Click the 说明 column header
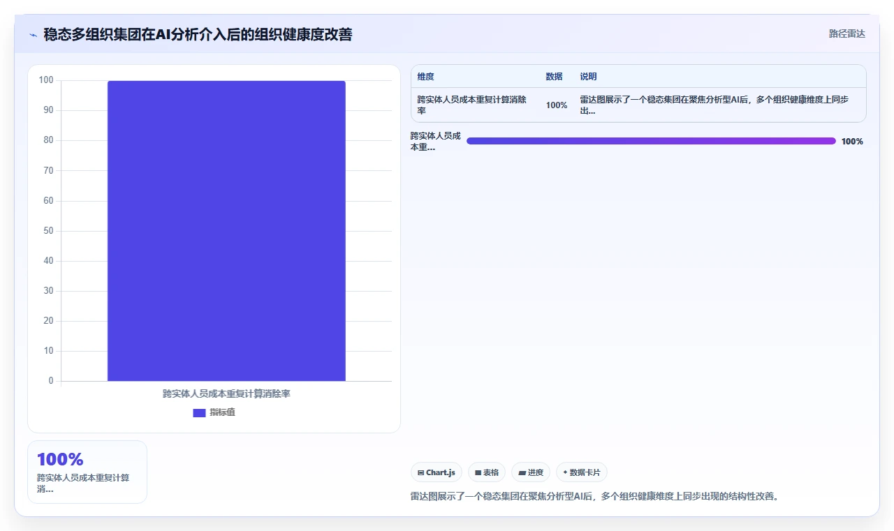This screenshot has width=894, height=531. [x=588, y=77]
